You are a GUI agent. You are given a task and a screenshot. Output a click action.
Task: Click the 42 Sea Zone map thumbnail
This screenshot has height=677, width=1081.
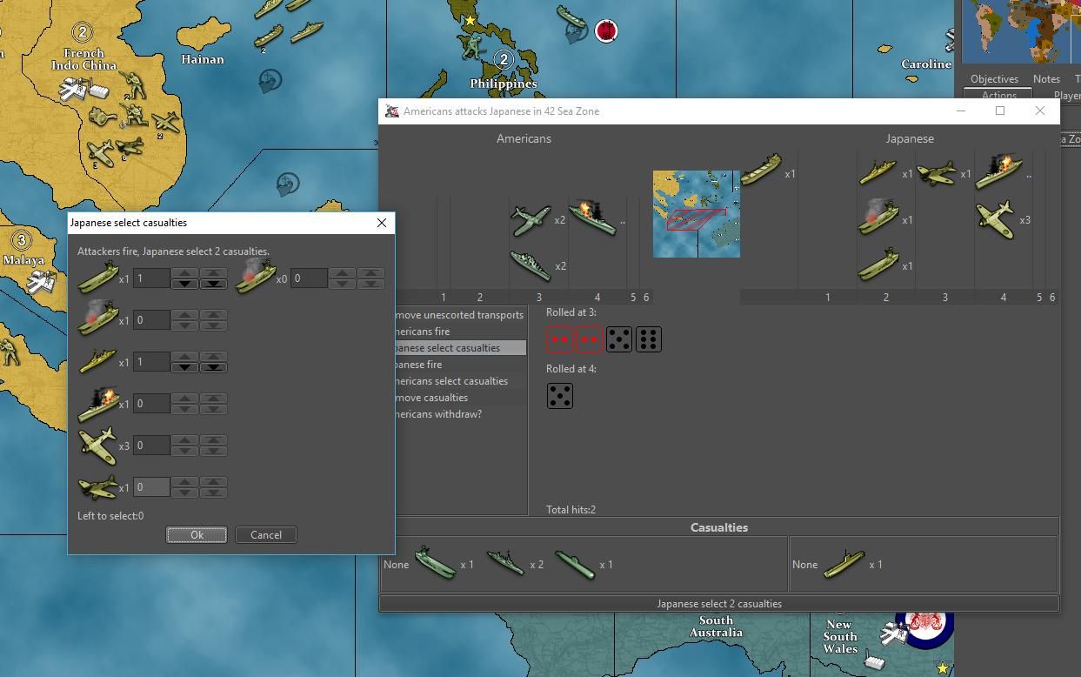[x=696, y=214]
